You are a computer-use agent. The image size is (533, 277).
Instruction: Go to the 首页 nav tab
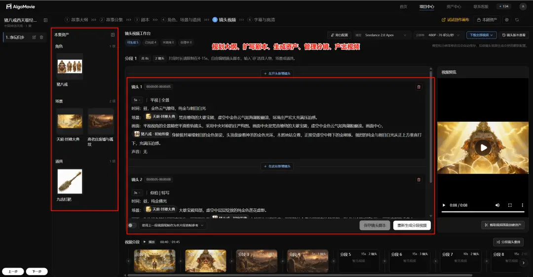pyautogui.click(x=404, y=6)
